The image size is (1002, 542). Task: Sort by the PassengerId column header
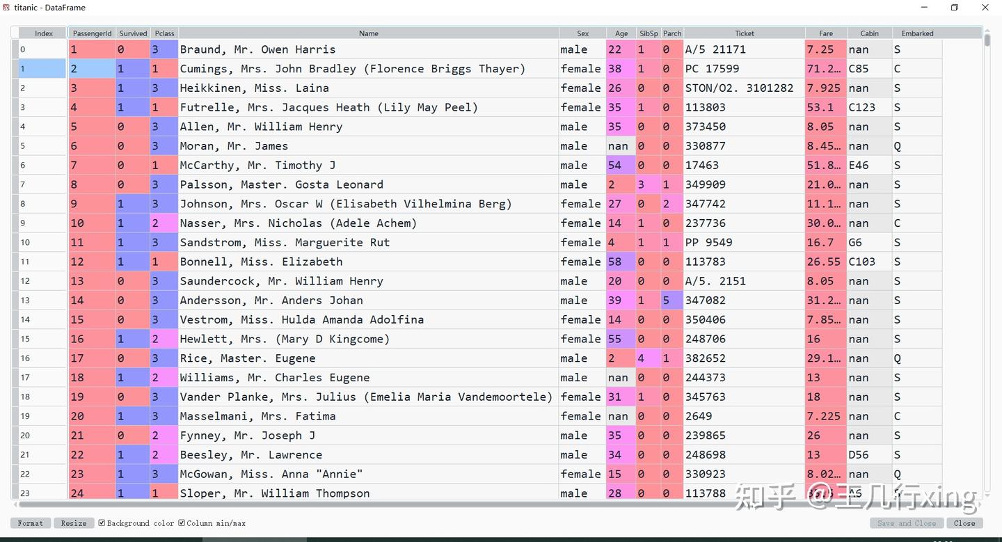click(92, 33)
